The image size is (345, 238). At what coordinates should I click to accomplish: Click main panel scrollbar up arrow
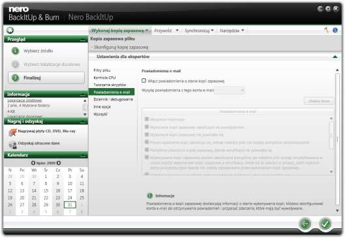point(337,70)
